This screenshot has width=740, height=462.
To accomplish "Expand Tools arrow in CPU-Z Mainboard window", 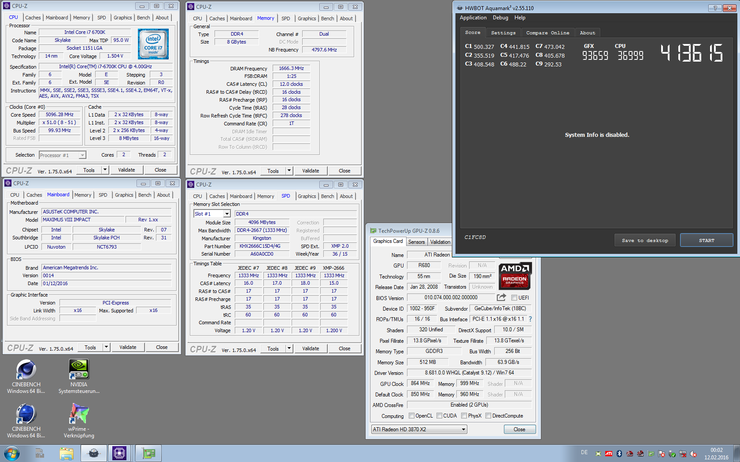I will pyautogui.click(x=106, y=347).
